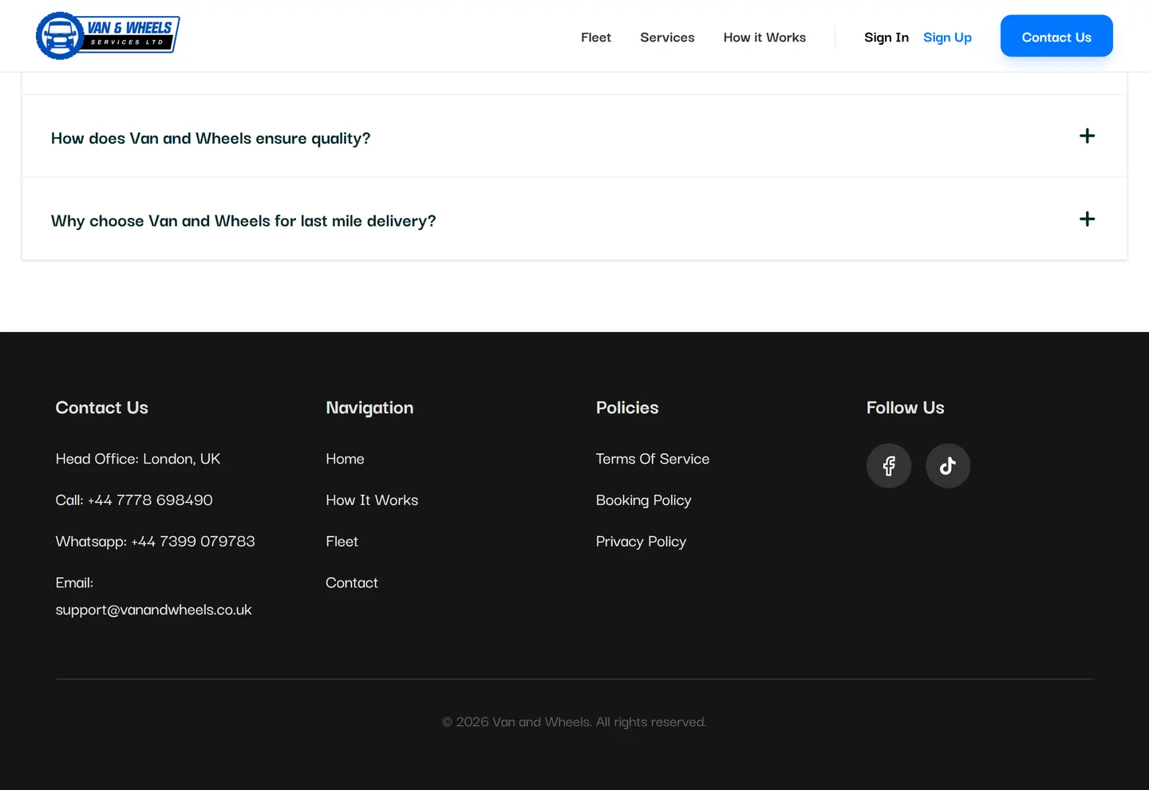Image resolution: width=1149 pixels, height=790 pixels.
Task: Click the Van & Wheels logo
Action: coord(108,36)
